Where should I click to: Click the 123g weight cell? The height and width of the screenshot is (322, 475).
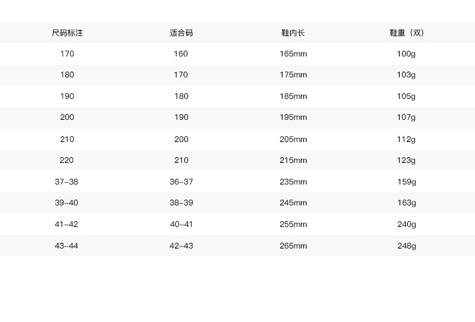pyautogui.click(x=406, y=160)
